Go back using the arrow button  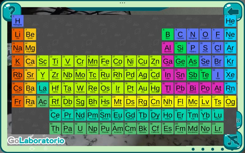point(233,11)
